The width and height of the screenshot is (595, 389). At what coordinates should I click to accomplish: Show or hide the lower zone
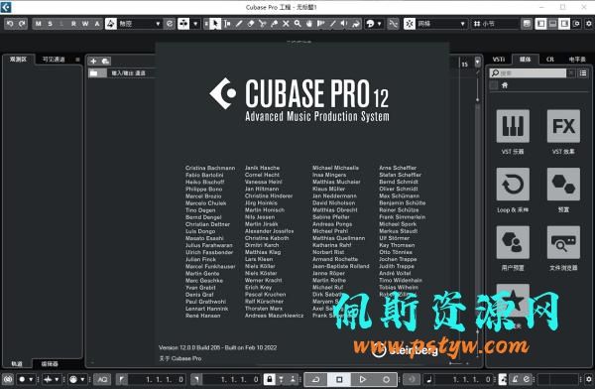[553, 24]
